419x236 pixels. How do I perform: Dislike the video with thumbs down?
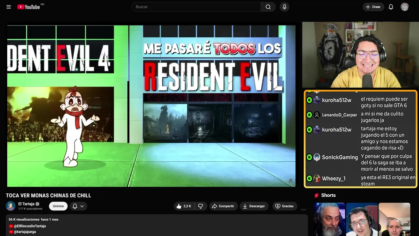tap(201, 206)
